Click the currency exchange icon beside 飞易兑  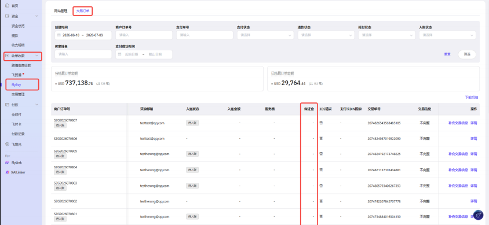point(7,144)
